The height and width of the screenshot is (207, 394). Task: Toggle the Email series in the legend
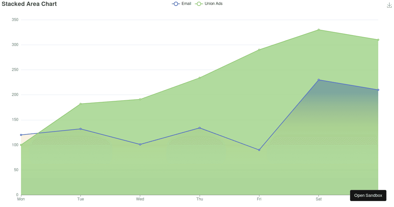[x=181, y=4]
